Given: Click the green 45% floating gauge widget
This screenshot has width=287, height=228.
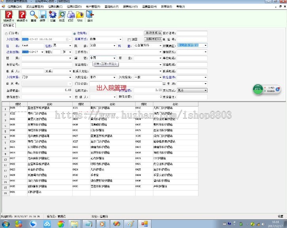Looking at the screenshot, I should click(x=258, y=89).
